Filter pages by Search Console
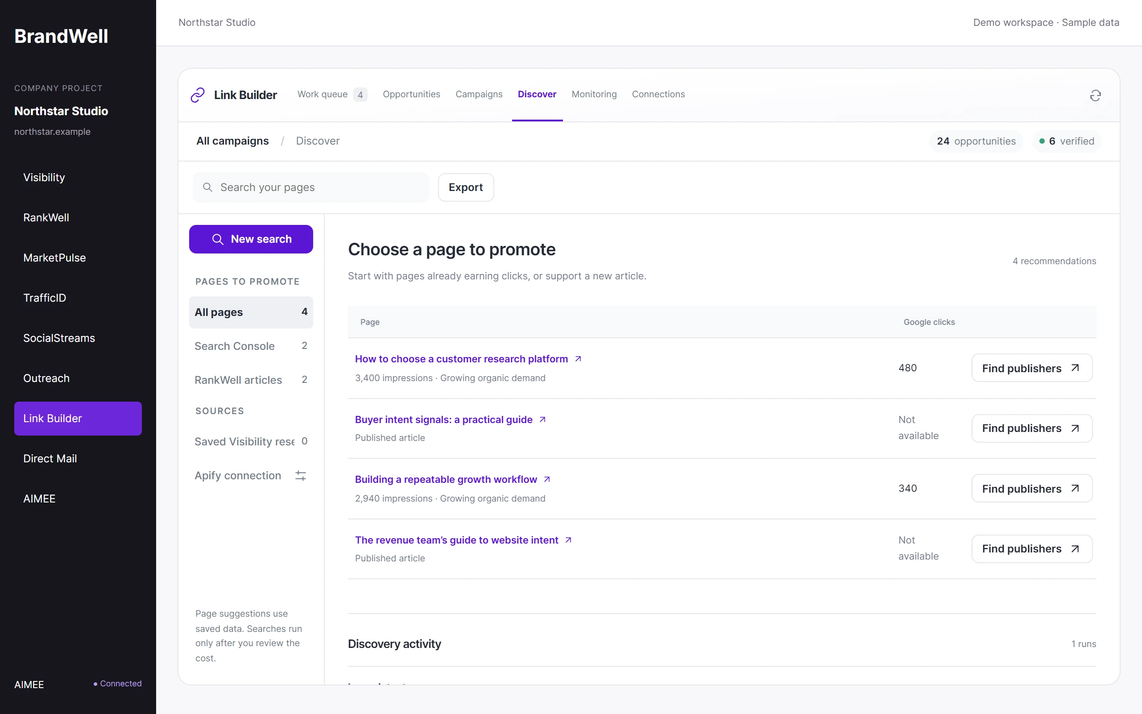This screenshot has height=714, width=1142. tap(251, 346)
